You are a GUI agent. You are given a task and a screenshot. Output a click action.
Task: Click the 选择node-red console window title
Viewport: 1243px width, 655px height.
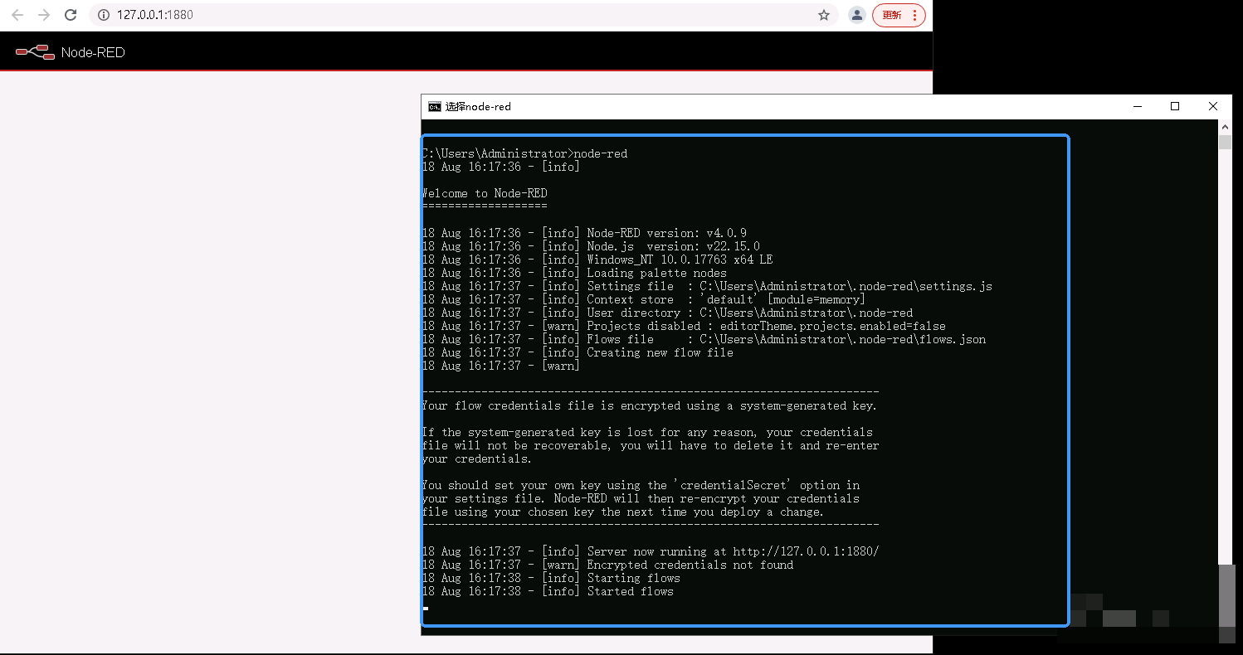click(478, 106)
